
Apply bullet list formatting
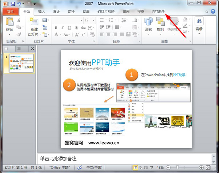102,20
